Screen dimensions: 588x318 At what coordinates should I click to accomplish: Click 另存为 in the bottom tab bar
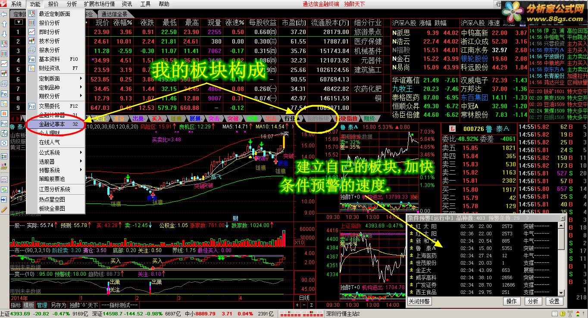coord(58,305)
